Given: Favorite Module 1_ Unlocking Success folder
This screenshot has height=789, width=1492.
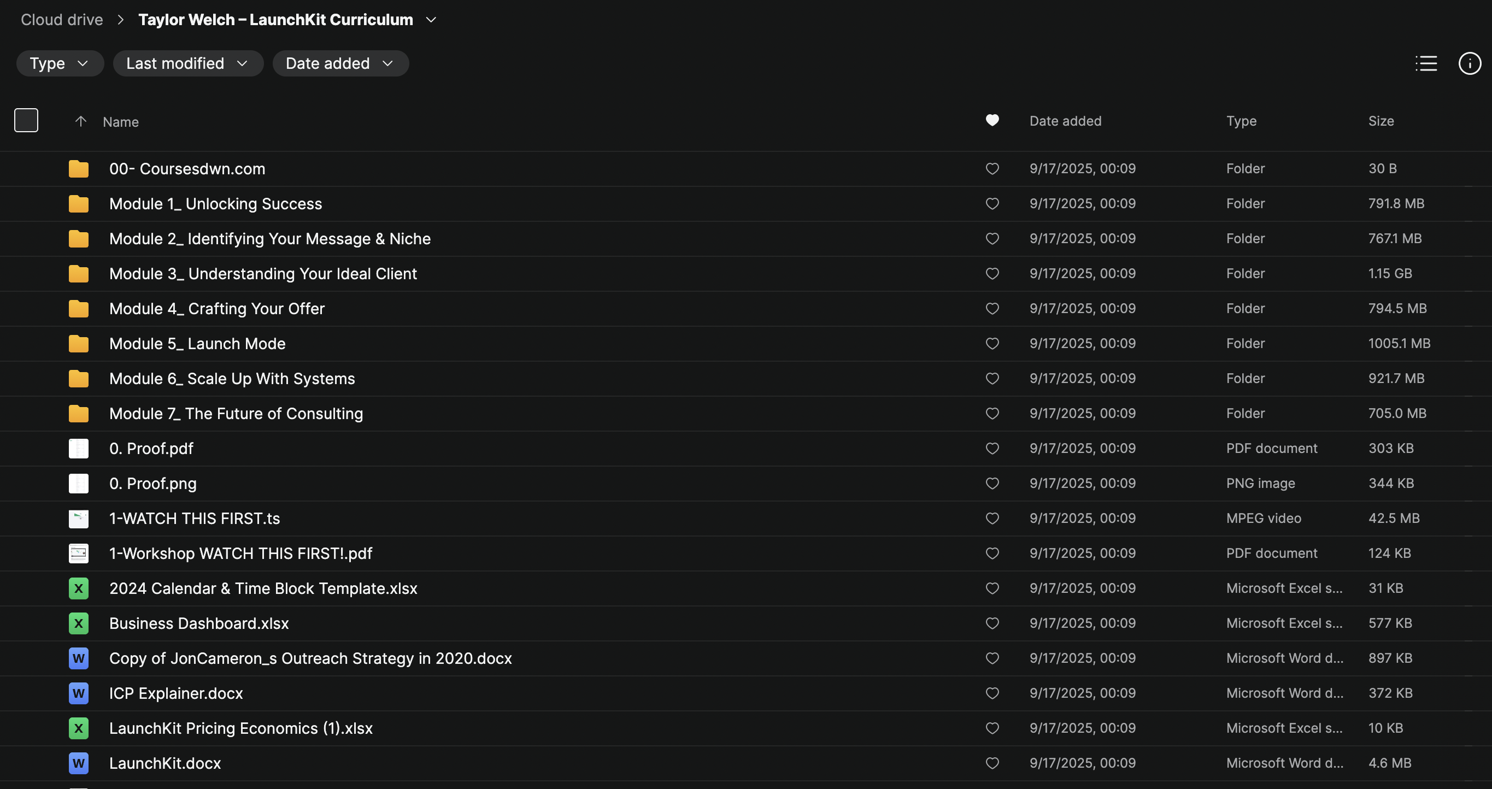Looking at the screenshot, I should [x=991, y=204].
